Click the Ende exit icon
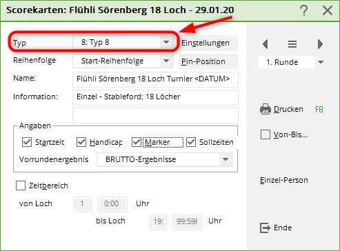Viewport: 340px width, 251px height. (265, 228)
